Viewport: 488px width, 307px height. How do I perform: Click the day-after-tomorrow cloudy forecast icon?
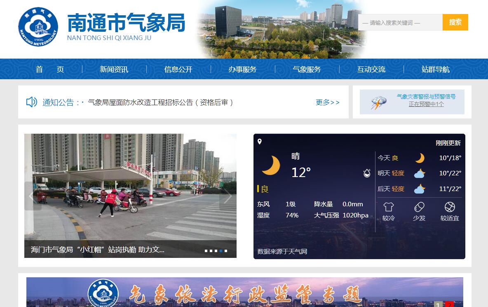420,189
